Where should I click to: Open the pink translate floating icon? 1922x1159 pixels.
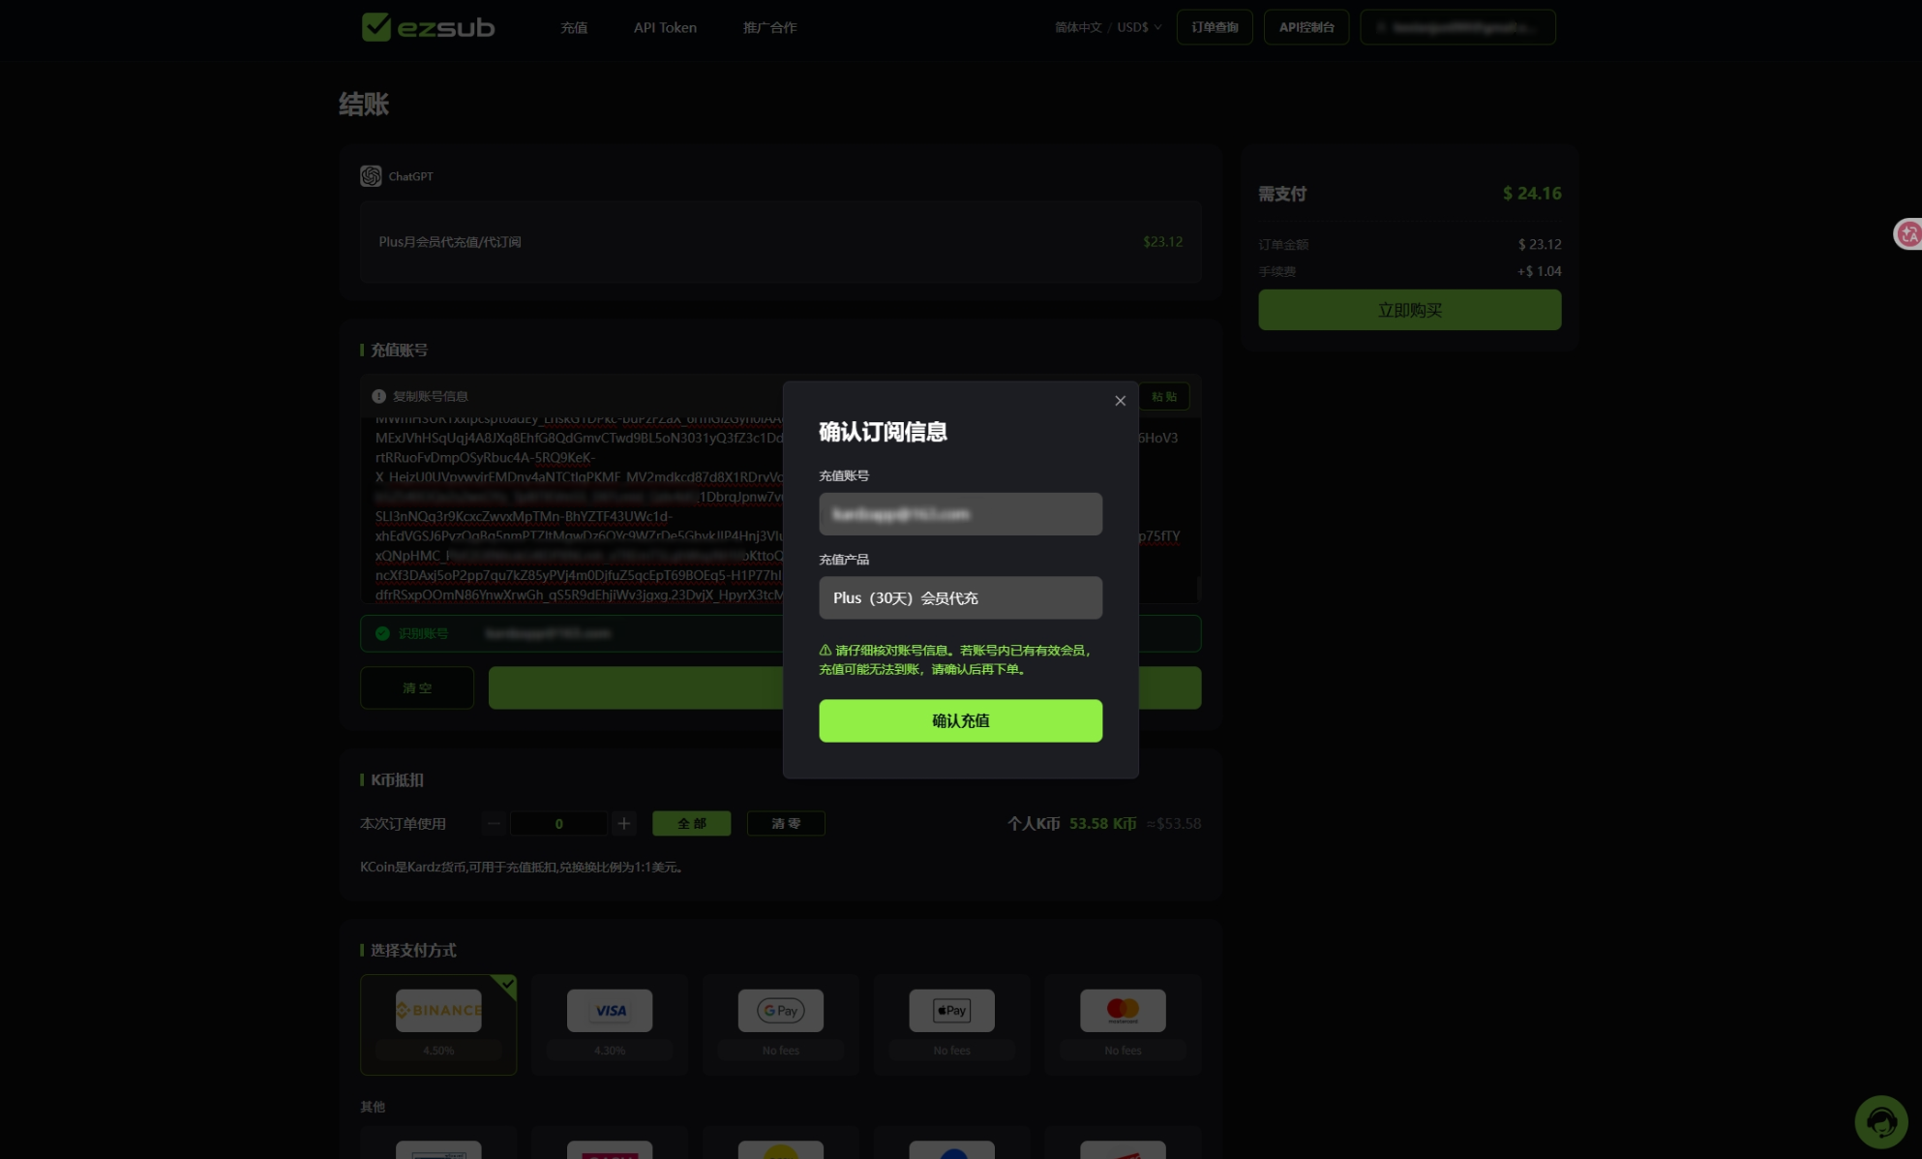1908,233
